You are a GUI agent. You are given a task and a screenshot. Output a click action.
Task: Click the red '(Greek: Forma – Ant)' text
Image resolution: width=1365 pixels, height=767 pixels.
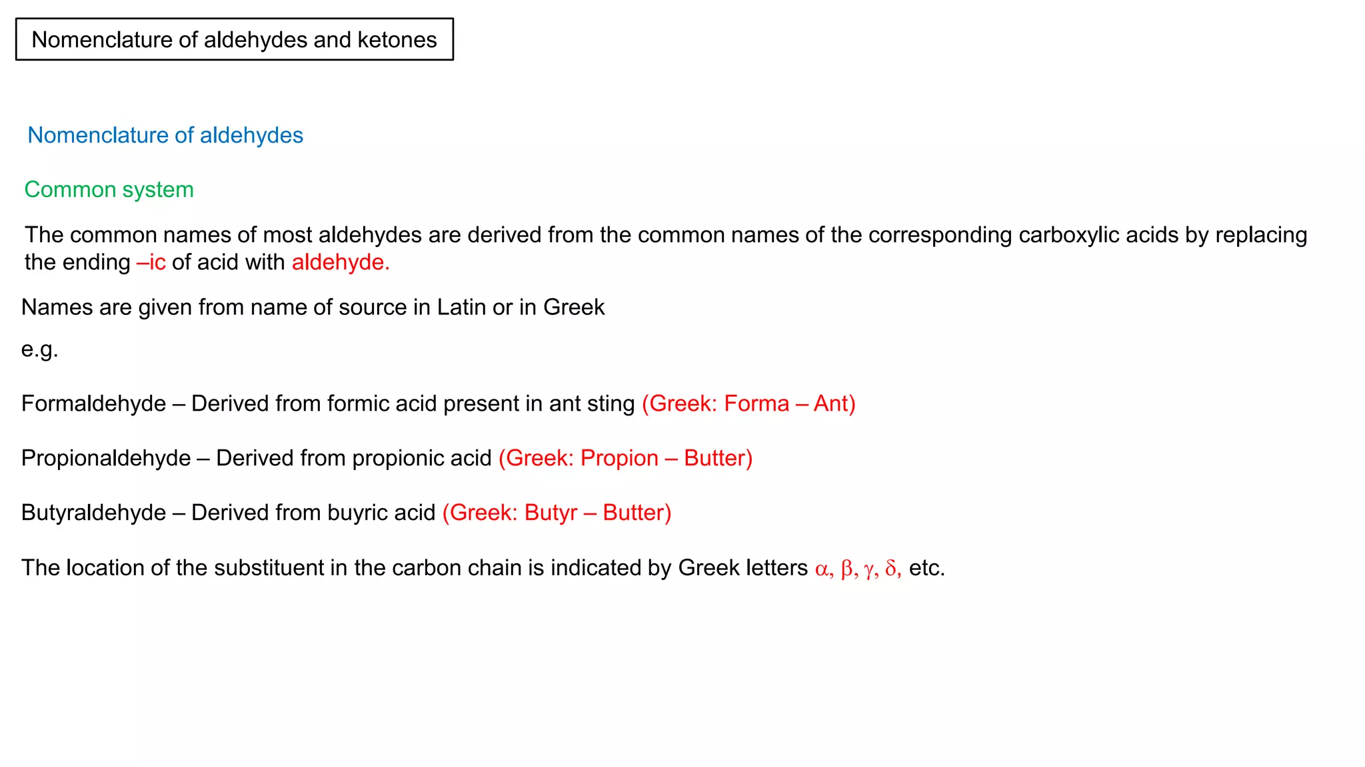click(x=748, y=403)
